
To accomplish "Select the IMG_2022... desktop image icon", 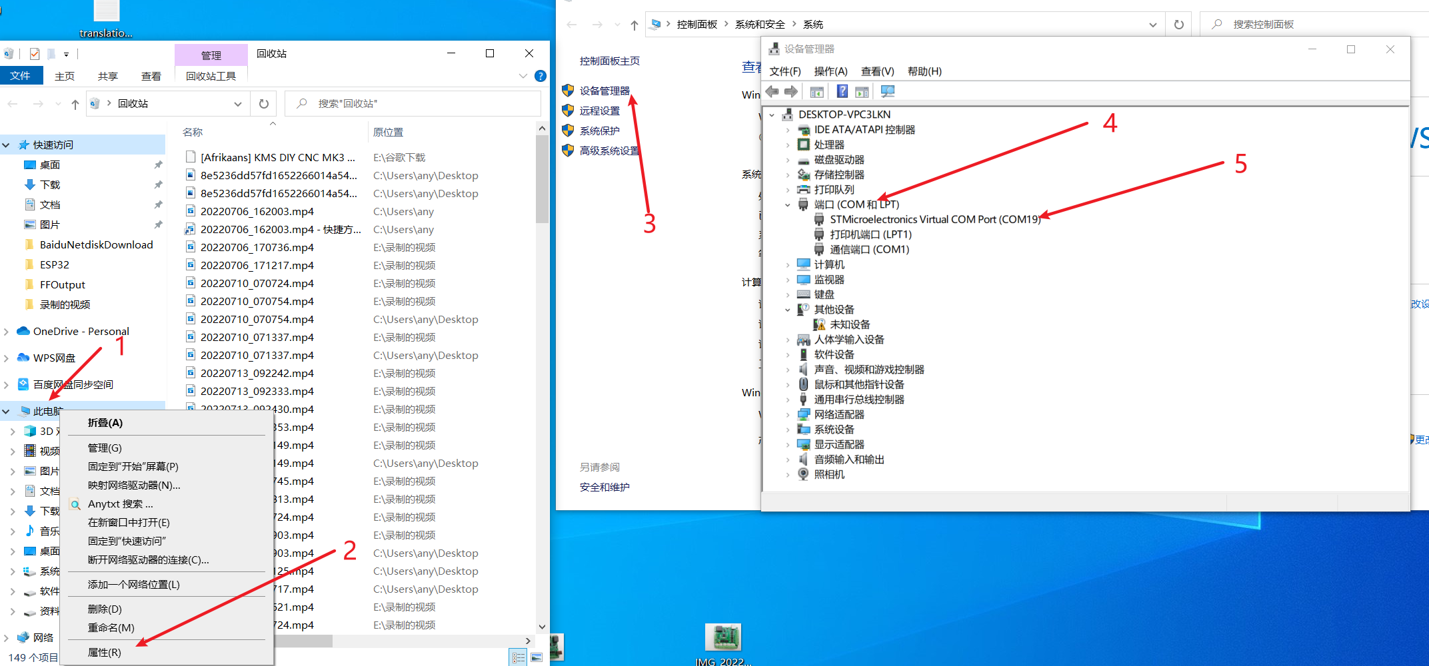I will [x=723, y=644].
